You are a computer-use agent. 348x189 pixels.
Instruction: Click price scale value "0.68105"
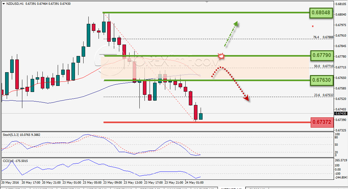[341, 4]
